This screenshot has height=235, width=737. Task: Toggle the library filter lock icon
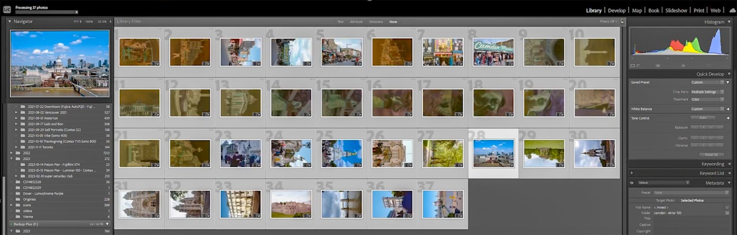622,22
